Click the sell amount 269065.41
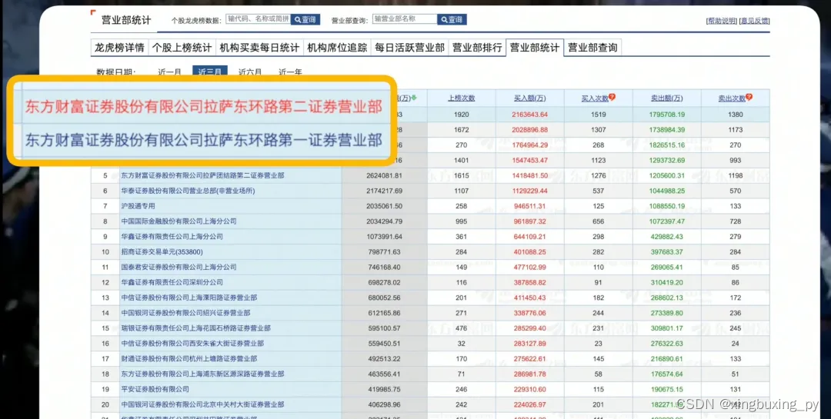This screenshot has width=831, height=419. pos(666,267)
